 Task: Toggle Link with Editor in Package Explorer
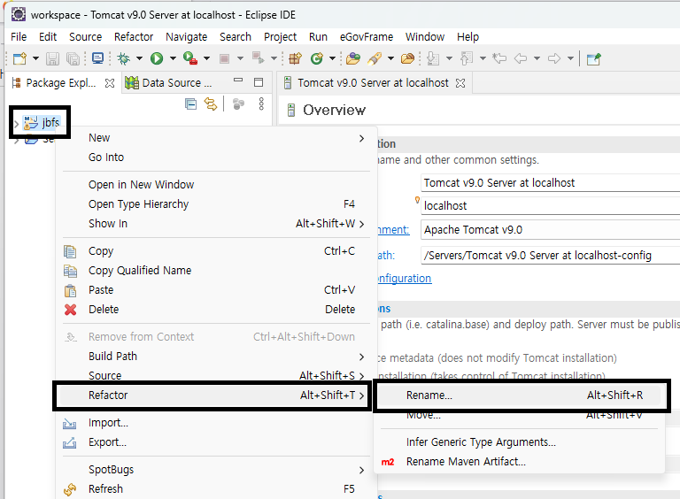pos(211,104)
